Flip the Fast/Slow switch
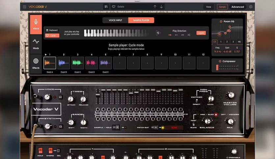This screenshot has height=159, width=275. pos(193,124)
